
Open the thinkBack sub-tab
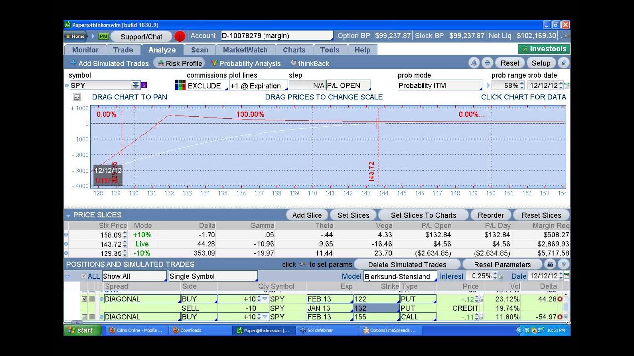click(310, 63)
